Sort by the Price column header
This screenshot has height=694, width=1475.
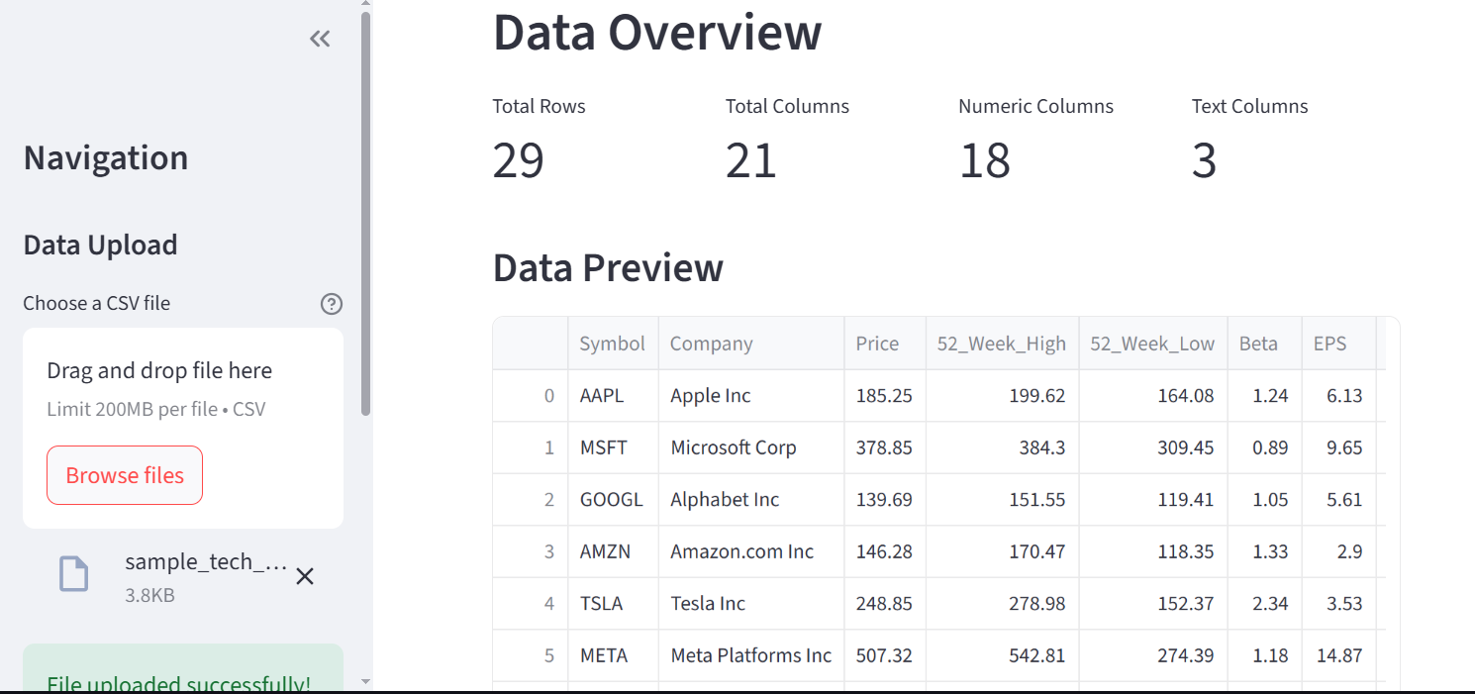click(877, 344)
